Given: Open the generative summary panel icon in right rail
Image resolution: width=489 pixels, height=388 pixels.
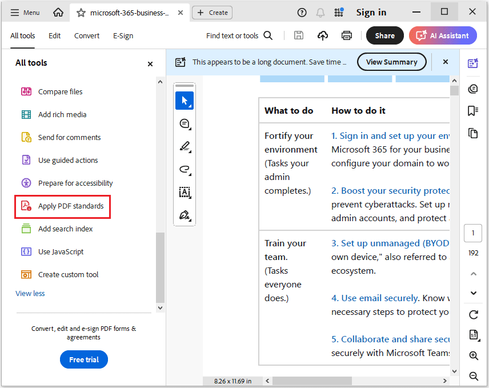Looking at the screenshot, I should point(473,63).
